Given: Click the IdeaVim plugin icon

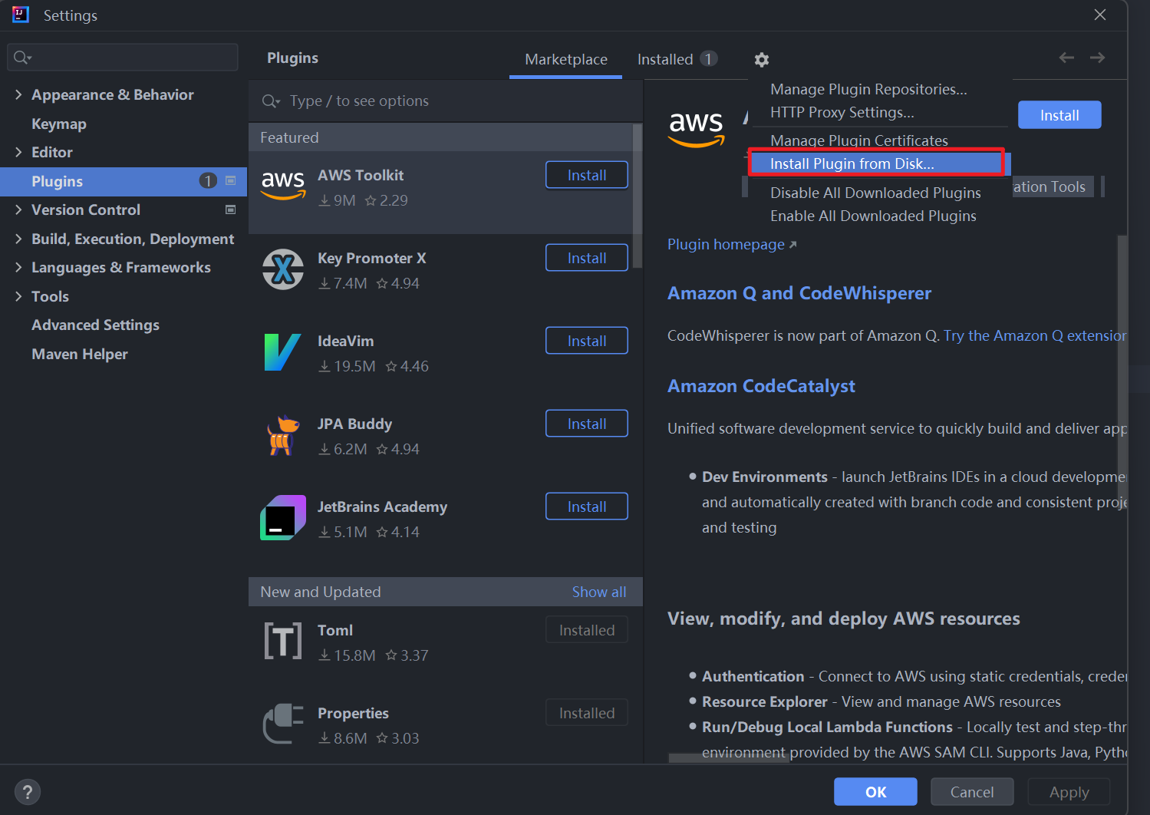Looking at the screenshot, I should click(282, 352).
